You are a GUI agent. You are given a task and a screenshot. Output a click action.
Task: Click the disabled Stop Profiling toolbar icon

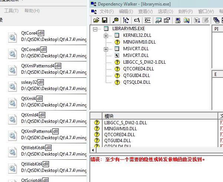pos(206,20)
